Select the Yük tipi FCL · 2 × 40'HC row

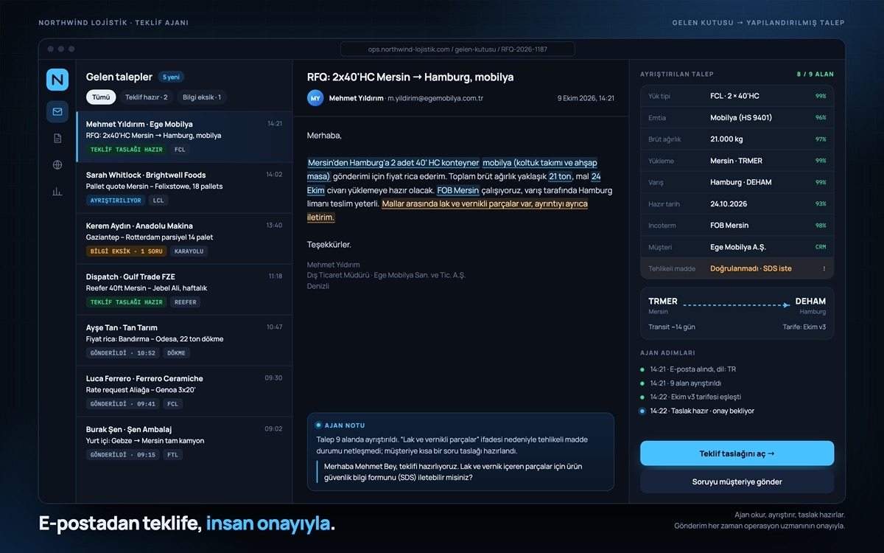pos(737,96)
